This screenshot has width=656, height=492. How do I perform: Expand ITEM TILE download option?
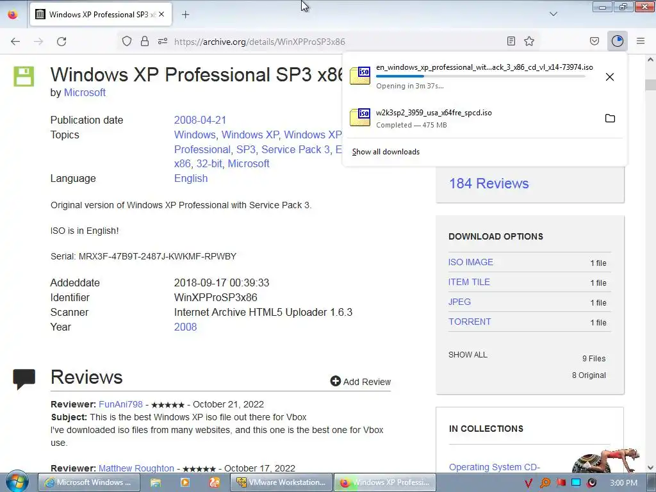pos(469,282)
